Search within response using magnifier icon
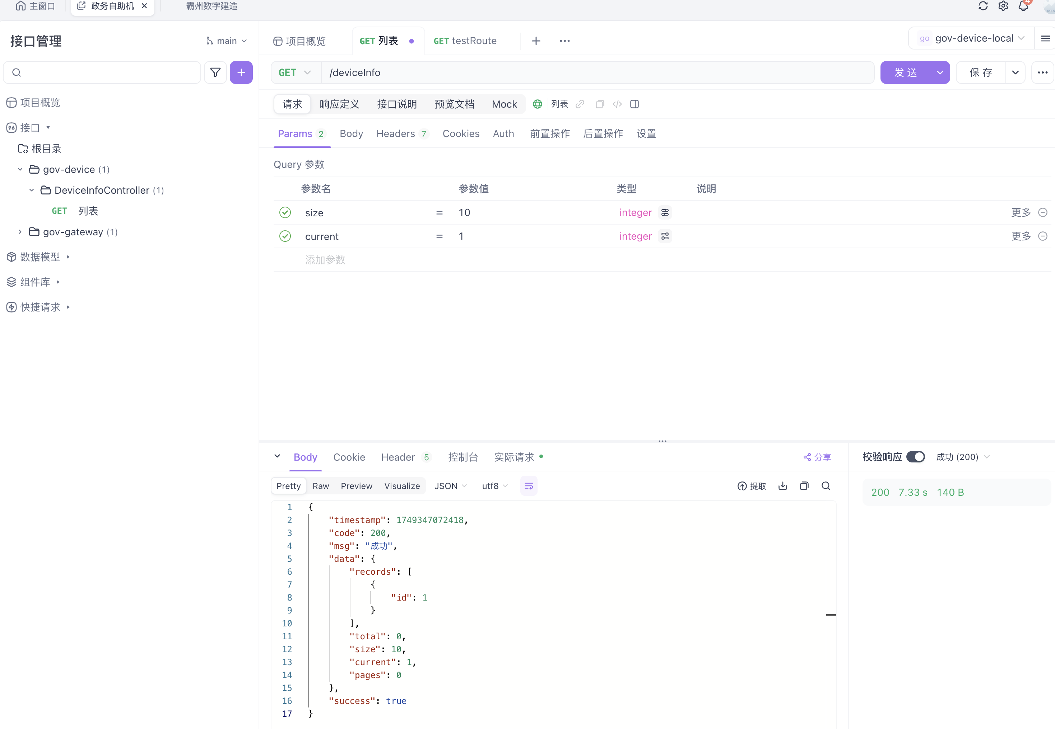Image resolution: width=1055 pixels, height=729 pixels. (x=826, y=486)
